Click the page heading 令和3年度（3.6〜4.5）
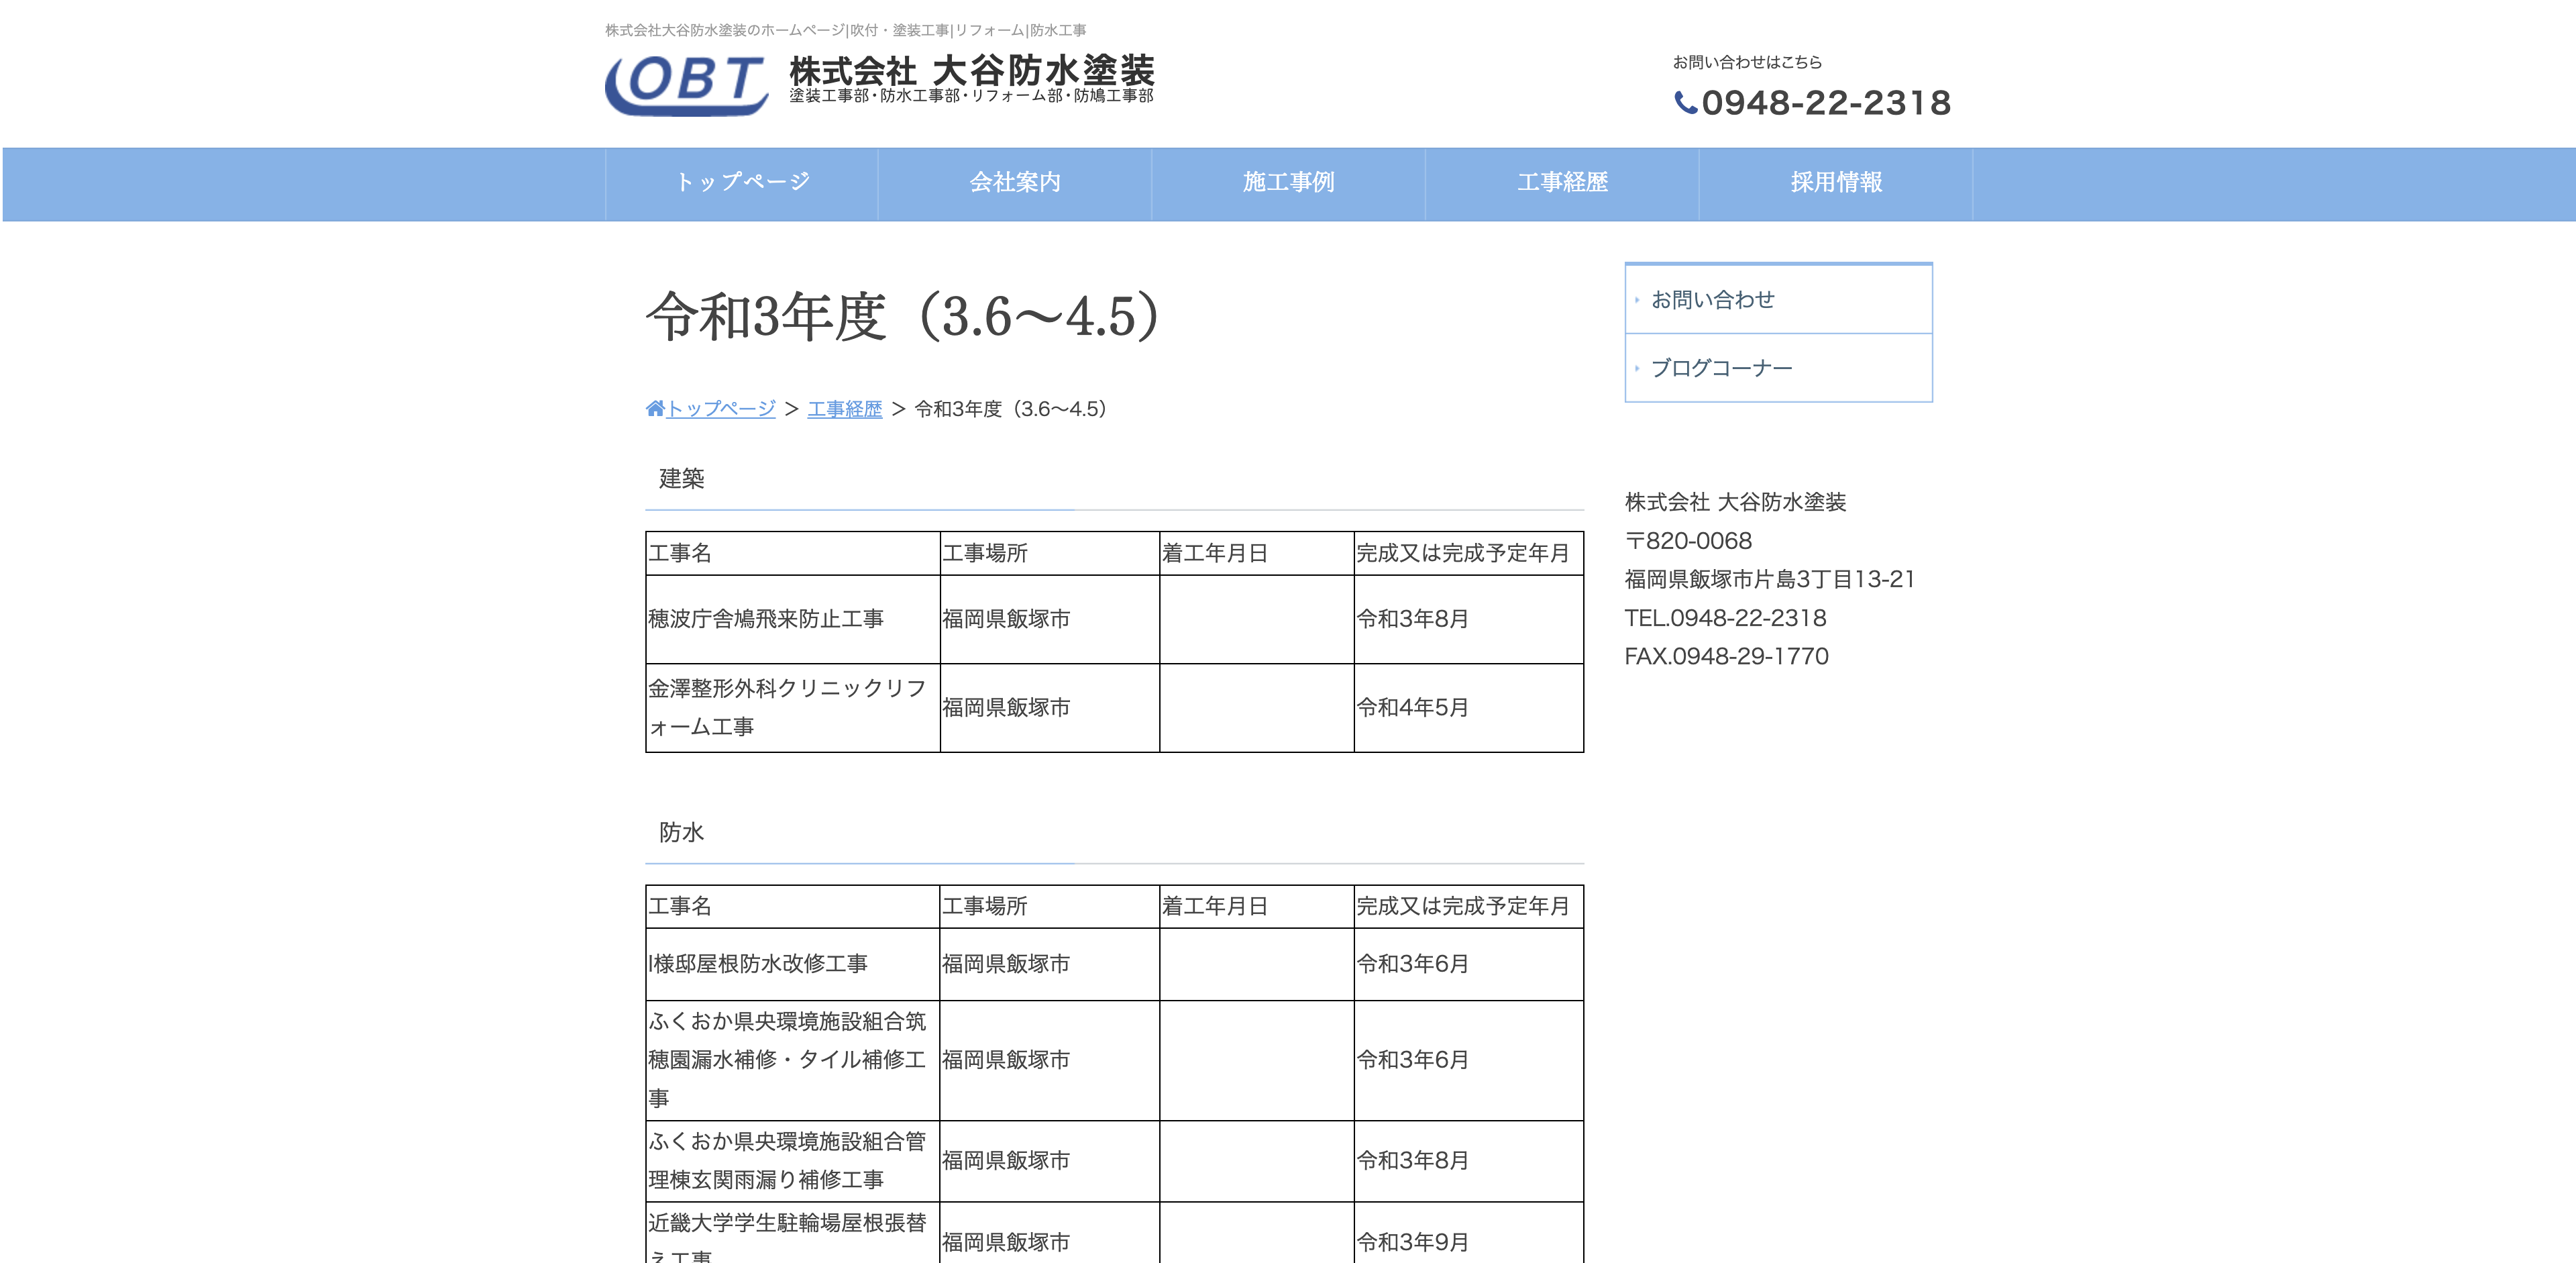This screenshot has height=1263, width=2576. [902, 317]
